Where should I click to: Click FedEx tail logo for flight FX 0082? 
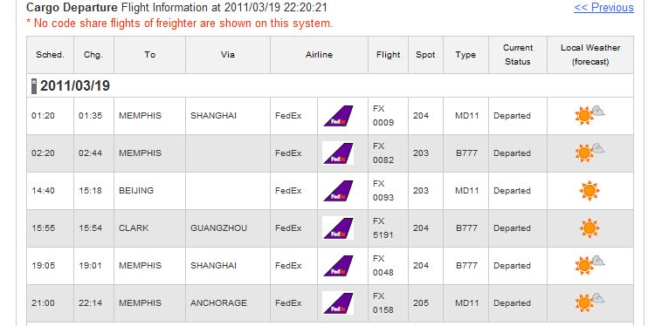coord(338,153)
